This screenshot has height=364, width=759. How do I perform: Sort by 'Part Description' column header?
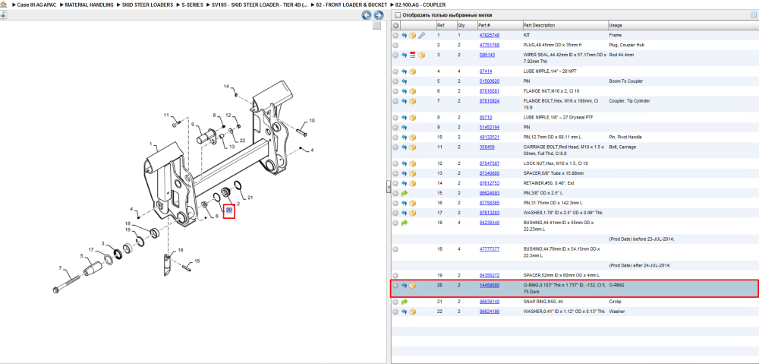coord(539,25)
